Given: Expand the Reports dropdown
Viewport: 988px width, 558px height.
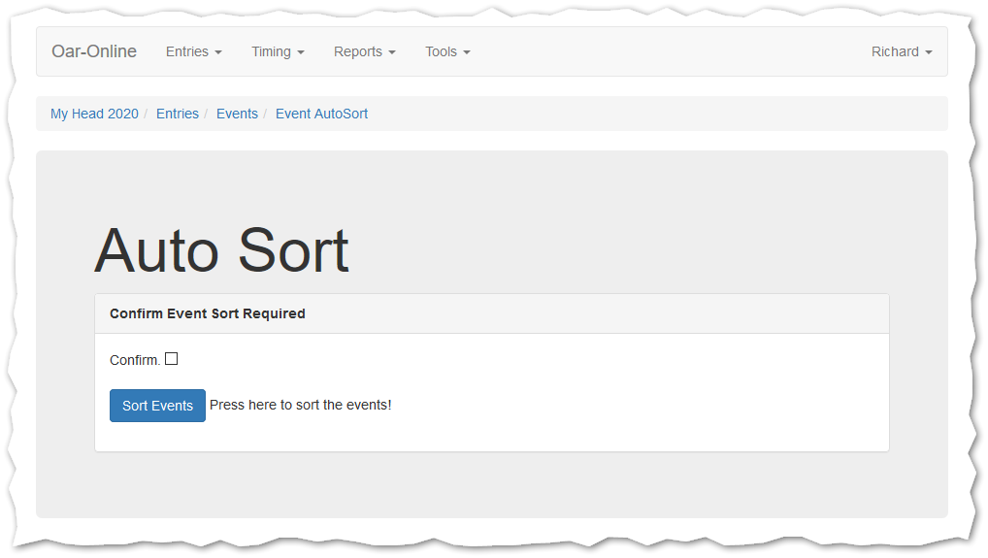Looking at the screenshot, I should tap(364, 51).
